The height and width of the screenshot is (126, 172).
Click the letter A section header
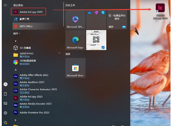[x=16, y=70]
